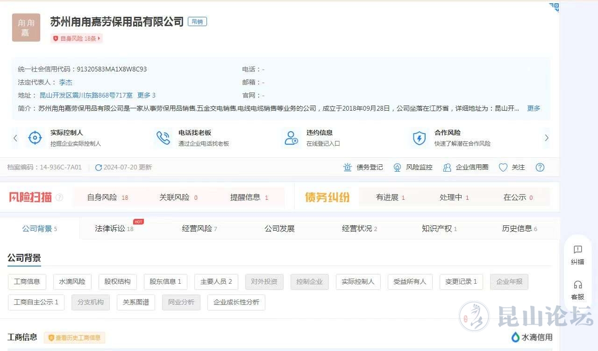This screenshot has height=351, width=598.
Task: Open the 客服 headset support icon
Action: pos(578,285)
